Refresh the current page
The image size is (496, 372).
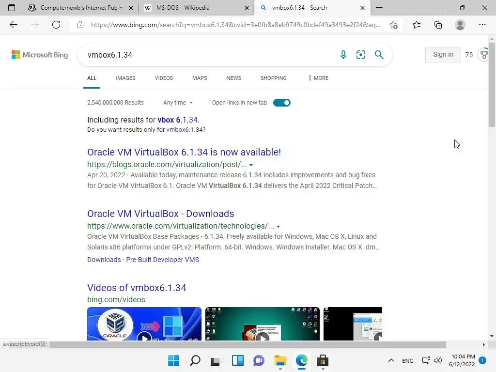tap(56, 25)
